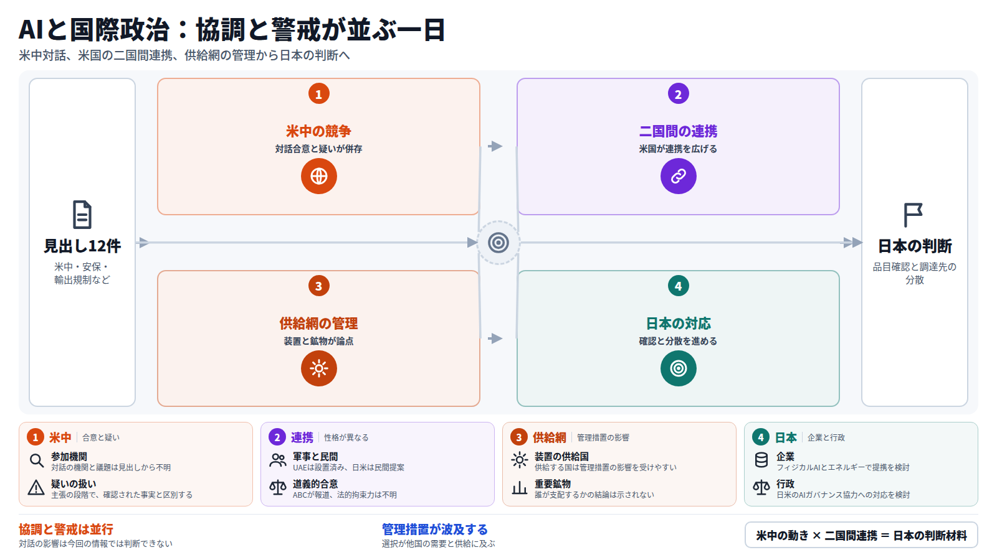The width and height of the screenshot is (997, 560).
Task: Click the 管理措置が波及する heading
Action: point(435,530)
